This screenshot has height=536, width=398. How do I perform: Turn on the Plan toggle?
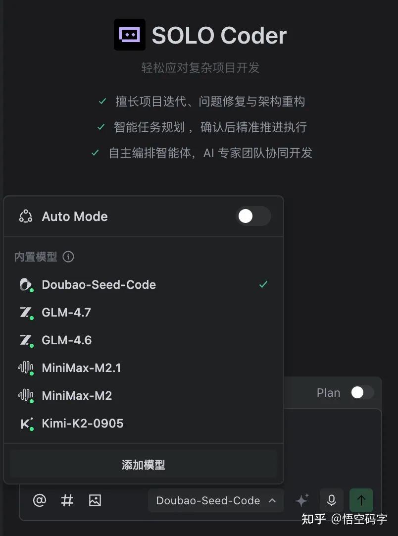click(362, 393)
